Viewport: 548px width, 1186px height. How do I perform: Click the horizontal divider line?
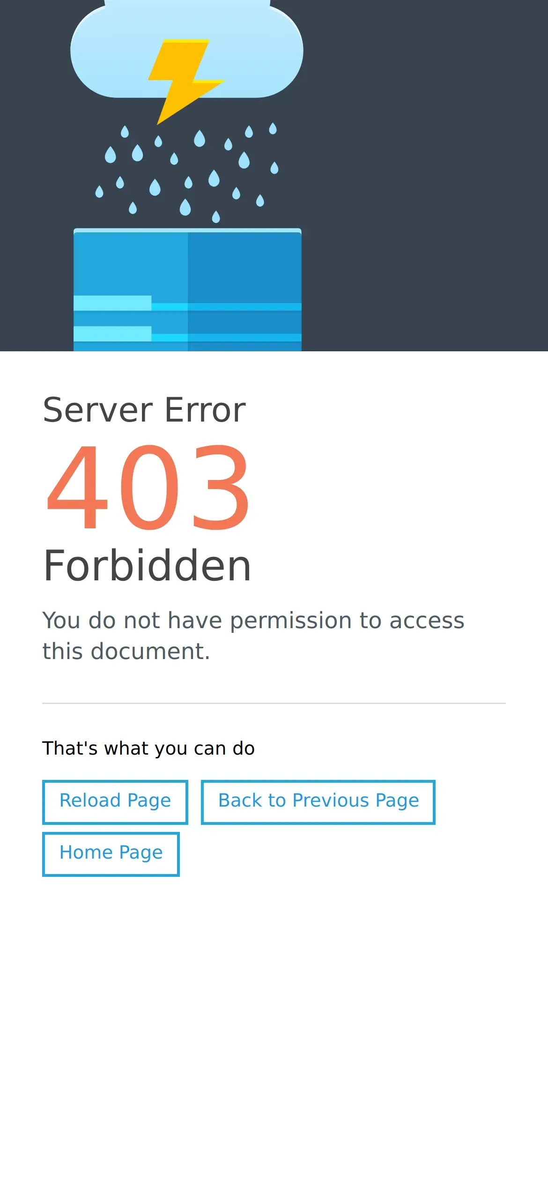click(x=274, y=703)
